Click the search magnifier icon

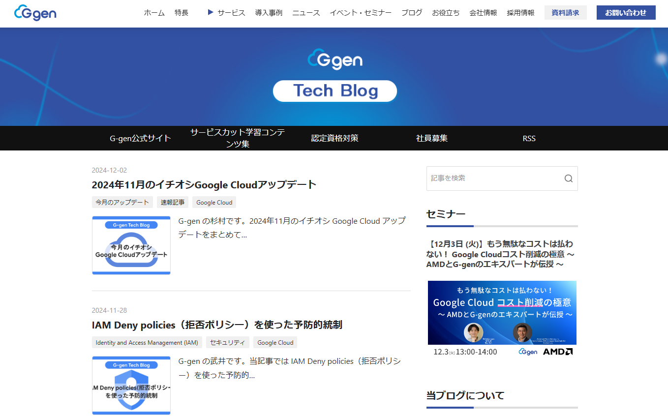click(x=569, y=178)
